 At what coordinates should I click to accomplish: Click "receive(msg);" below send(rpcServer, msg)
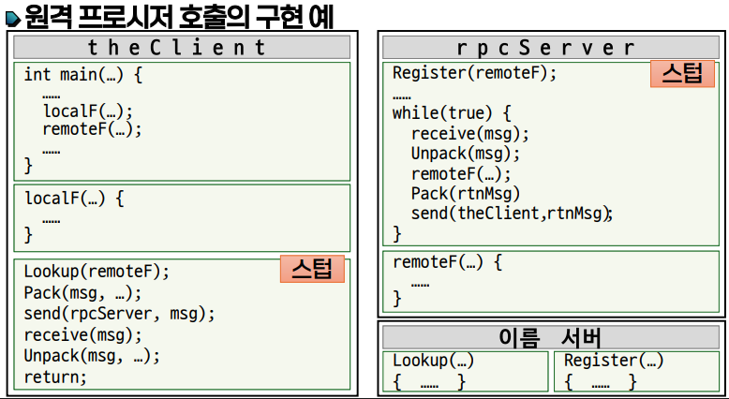click(x=82, y=335)
